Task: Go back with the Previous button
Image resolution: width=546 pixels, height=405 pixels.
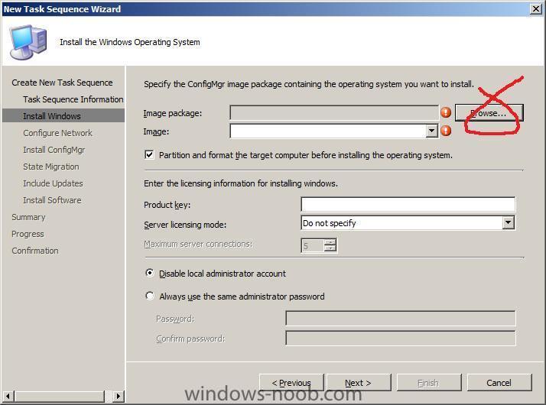Action: click(291, 383)
